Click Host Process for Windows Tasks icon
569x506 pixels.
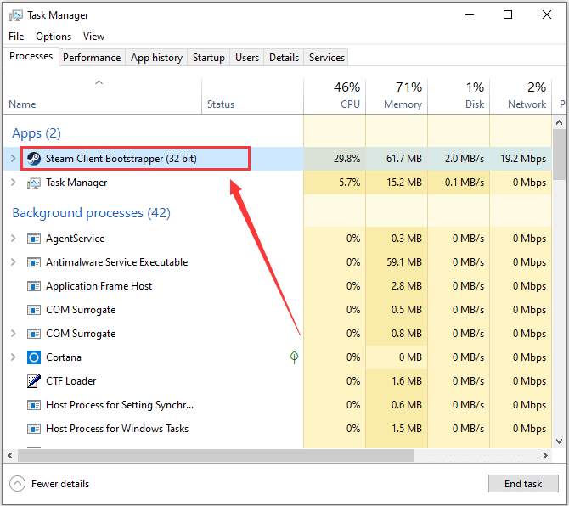point(34,429)
